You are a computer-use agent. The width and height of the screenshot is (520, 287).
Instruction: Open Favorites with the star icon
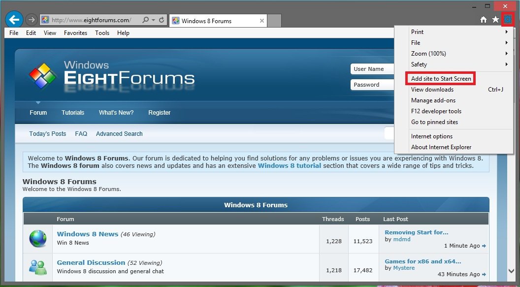[495, 20]
